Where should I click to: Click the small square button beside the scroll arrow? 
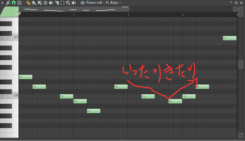pos(241,9)
